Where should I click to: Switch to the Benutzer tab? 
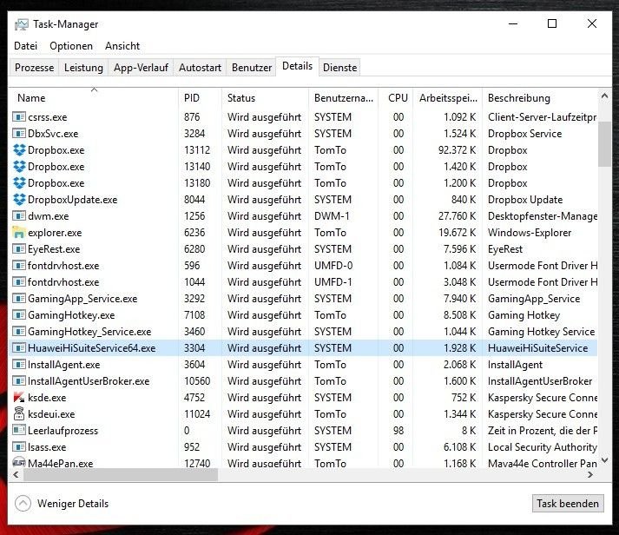[x=252, y=68]
